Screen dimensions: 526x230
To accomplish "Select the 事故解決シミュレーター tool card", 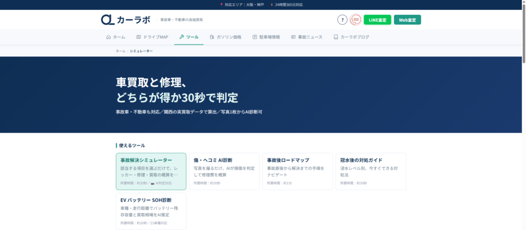I will pyautogui.click(x=151, y=172).
